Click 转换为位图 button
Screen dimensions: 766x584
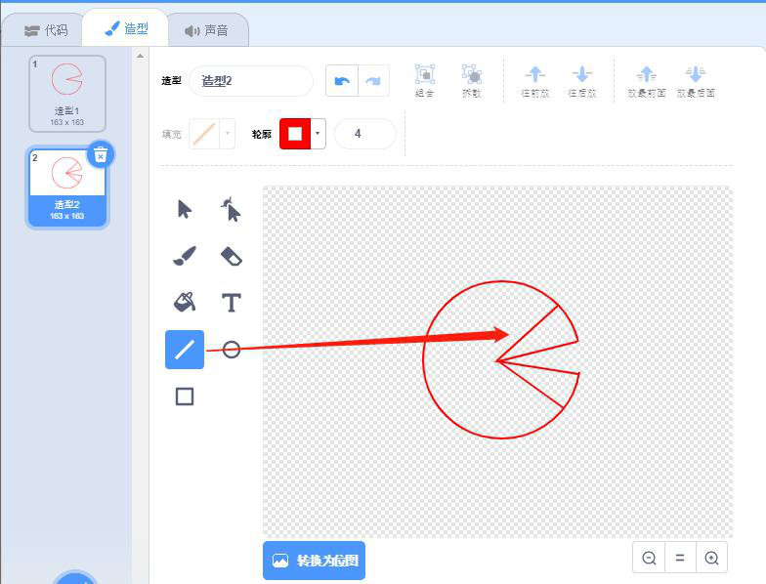(x=314, y=561)
